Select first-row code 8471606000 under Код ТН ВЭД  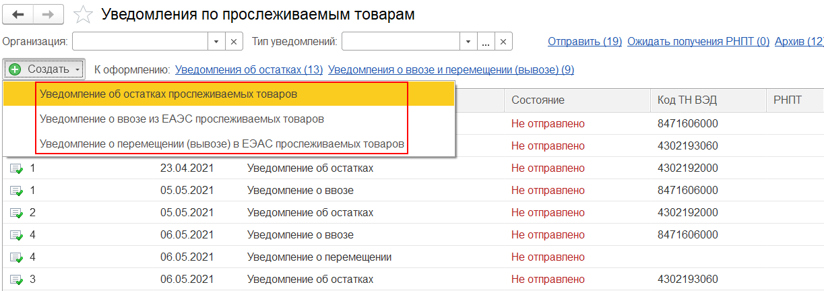pyautogui.click(x=688, y=123)
